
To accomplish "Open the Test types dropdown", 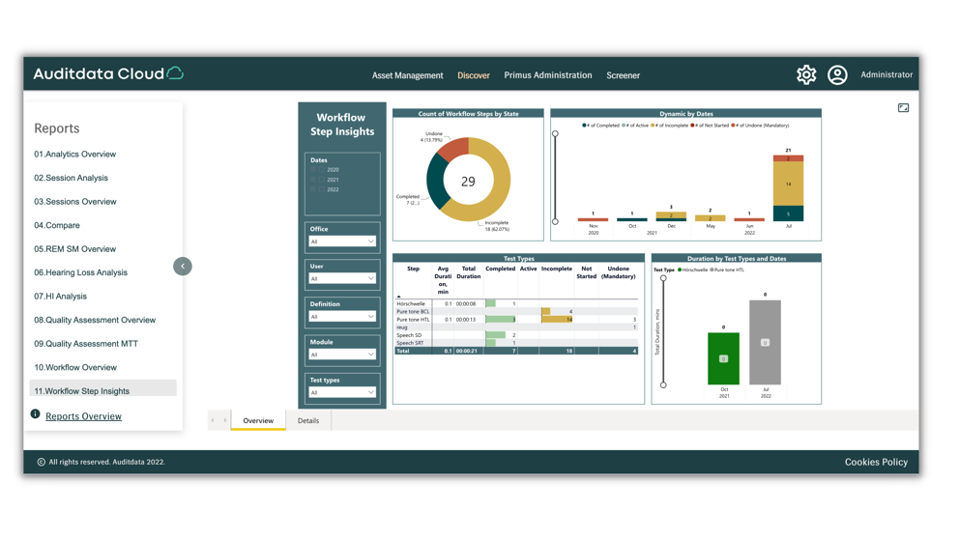I will (341, 392).
